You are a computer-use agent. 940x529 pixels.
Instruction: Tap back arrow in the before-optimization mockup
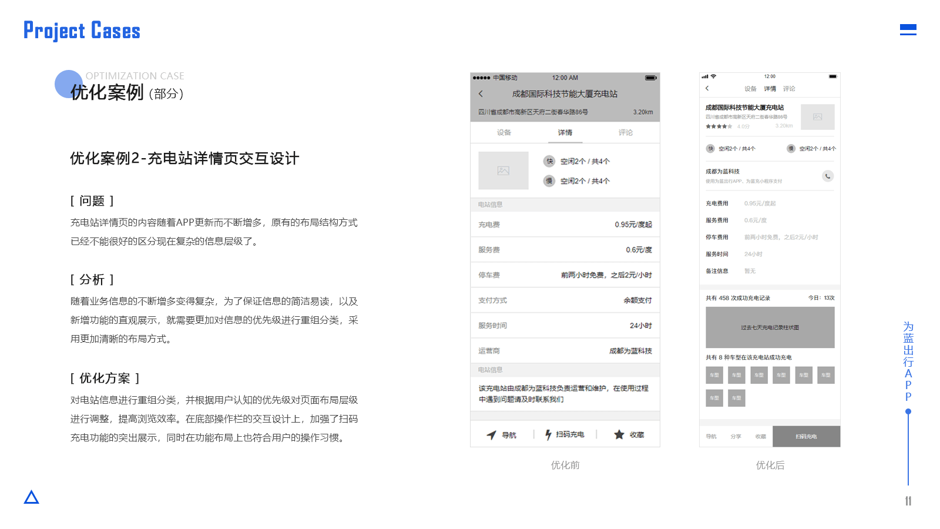click(x=481, y=93)
